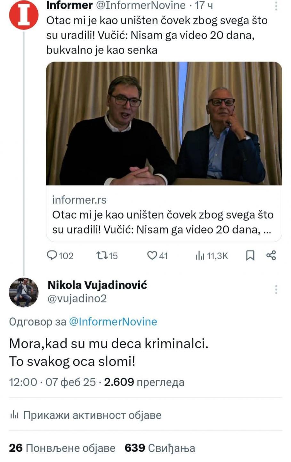Open the Informer profile avatar
The image size is (291, 462).
[24, 15]
